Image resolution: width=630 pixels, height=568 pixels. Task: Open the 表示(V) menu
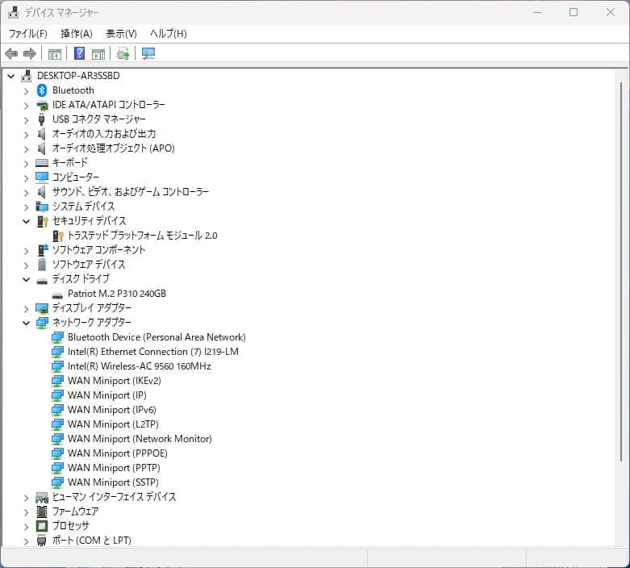[x=121, y=34]
